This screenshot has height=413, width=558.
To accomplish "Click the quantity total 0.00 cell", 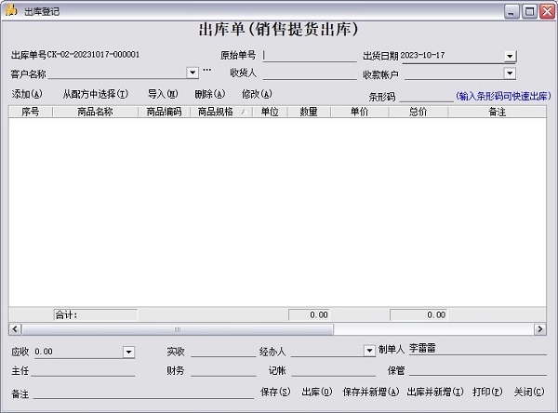I will pyautogui.click(x=309, y=314).
